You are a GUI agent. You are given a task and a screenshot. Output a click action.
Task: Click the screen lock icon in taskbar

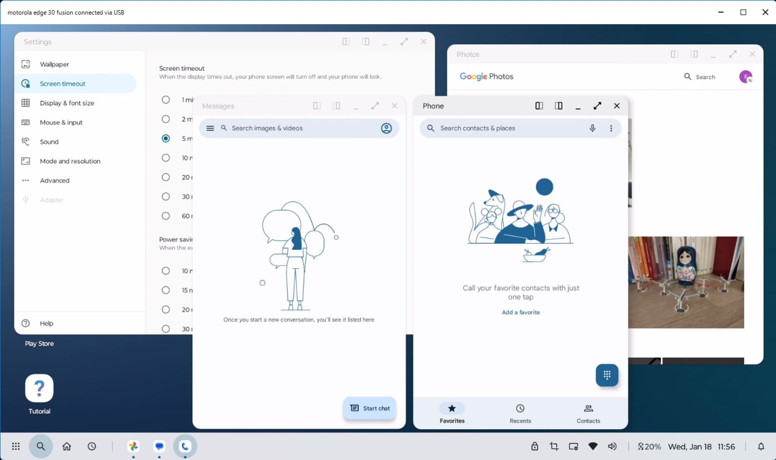coord(534,446)
